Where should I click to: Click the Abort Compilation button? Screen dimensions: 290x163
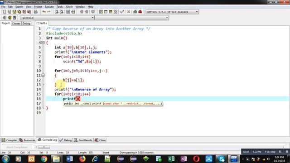pos(17,147)
